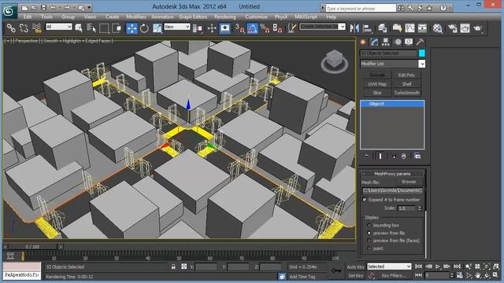Switch to the Create command panel tab
504x283 pixels.
point(363,42)
